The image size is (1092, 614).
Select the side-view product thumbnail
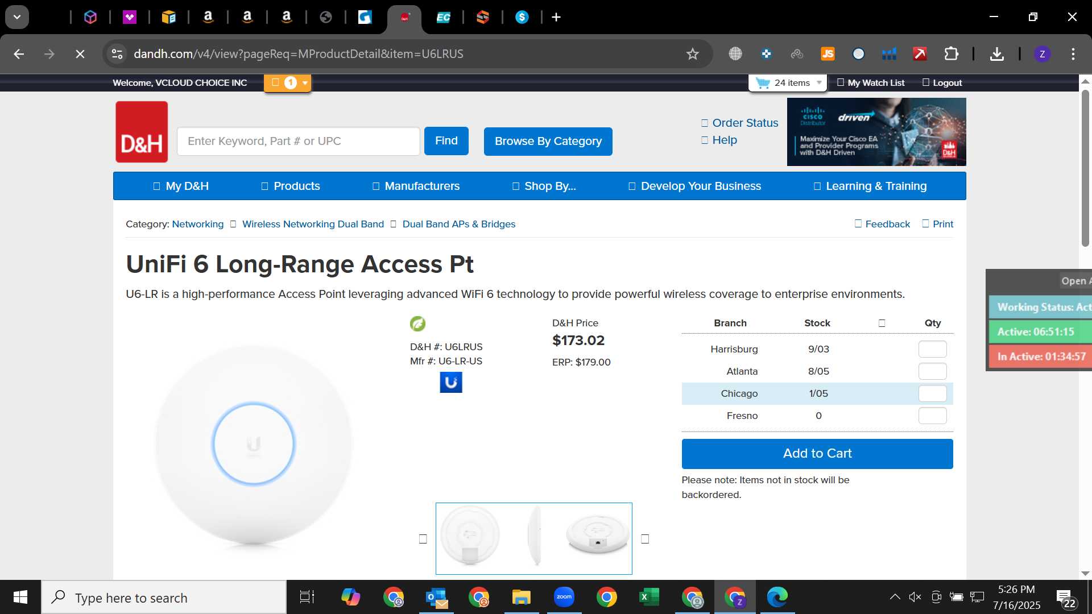click(x=534, y=537)
